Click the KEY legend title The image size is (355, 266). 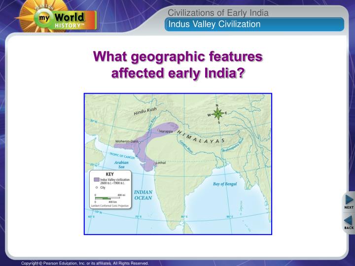pos(110,174)
